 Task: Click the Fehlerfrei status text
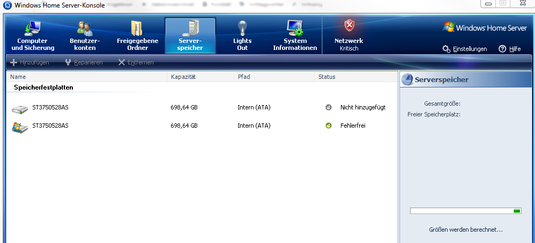[353, 126]
